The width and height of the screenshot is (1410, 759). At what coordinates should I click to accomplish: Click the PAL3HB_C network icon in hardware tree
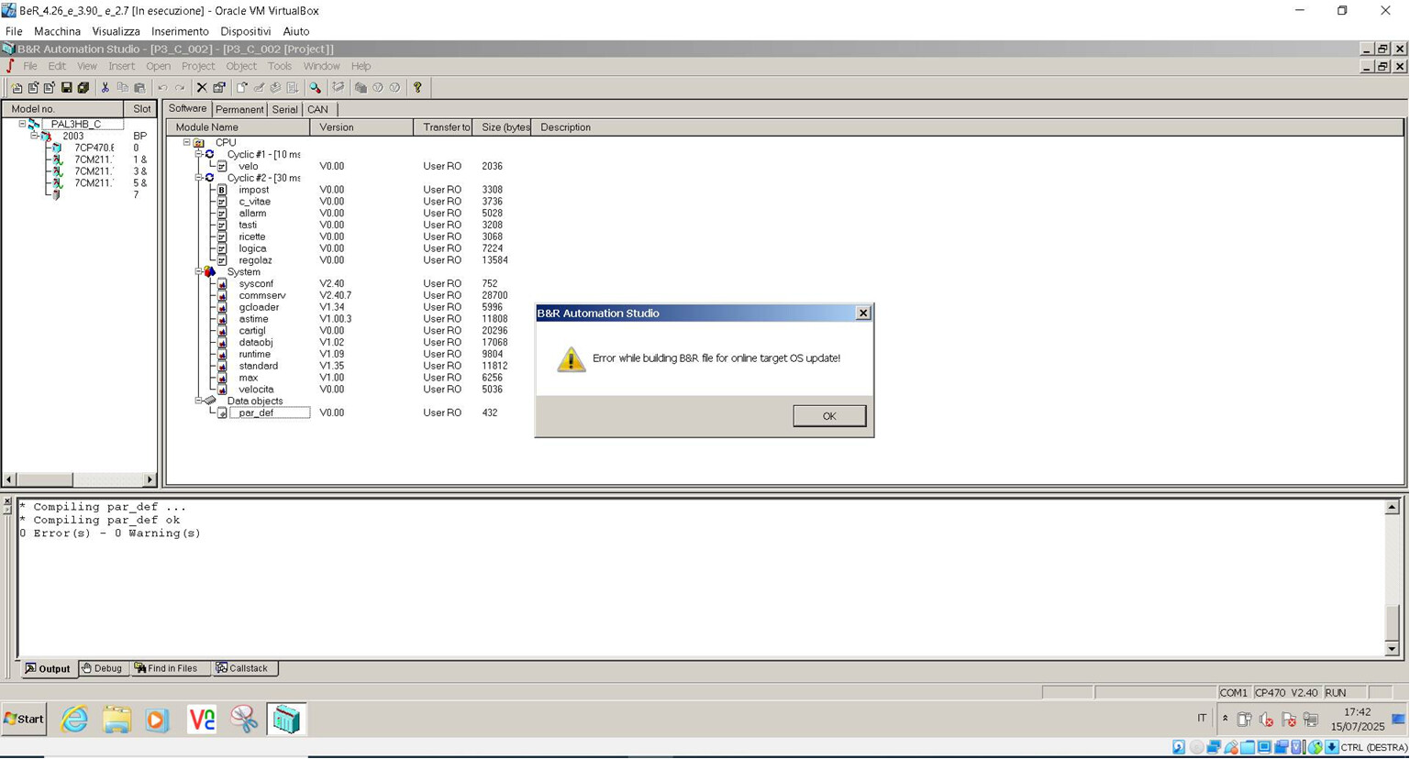click(x=34, y=124)
